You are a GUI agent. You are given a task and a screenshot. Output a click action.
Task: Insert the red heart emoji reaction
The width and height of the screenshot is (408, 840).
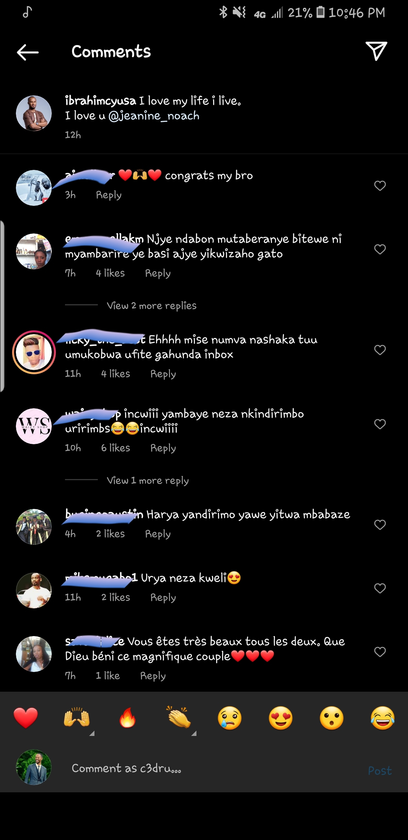(x=26, y=718)
